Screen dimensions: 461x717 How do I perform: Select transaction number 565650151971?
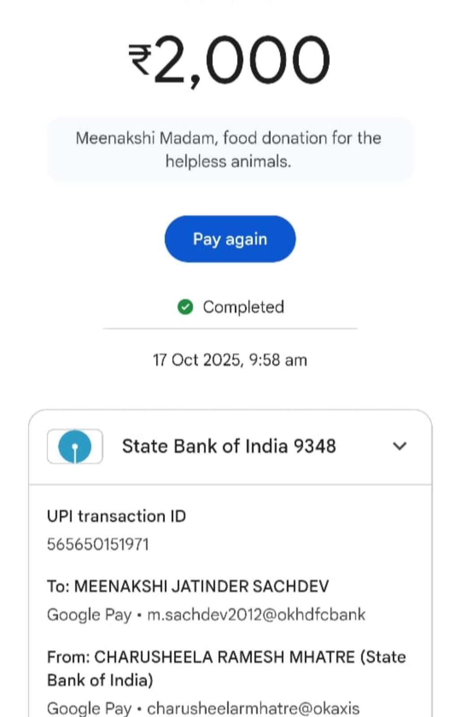(x=98, y=544)
